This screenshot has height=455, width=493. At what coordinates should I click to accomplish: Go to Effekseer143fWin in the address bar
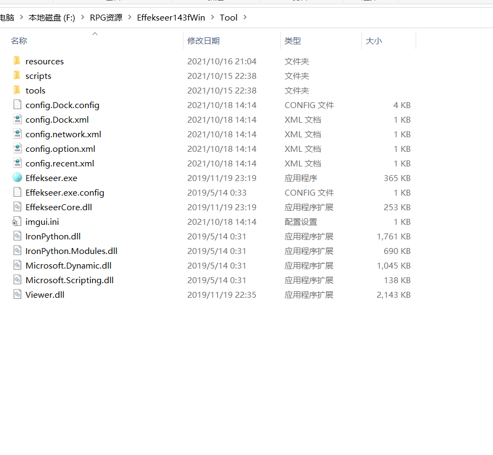(170, 18)
